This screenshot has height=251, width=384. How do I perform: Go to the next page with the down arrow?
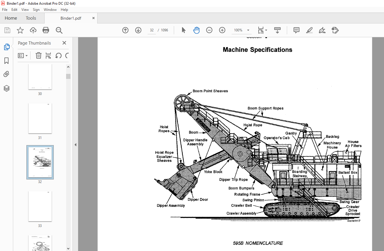click(x=138, y=30)
